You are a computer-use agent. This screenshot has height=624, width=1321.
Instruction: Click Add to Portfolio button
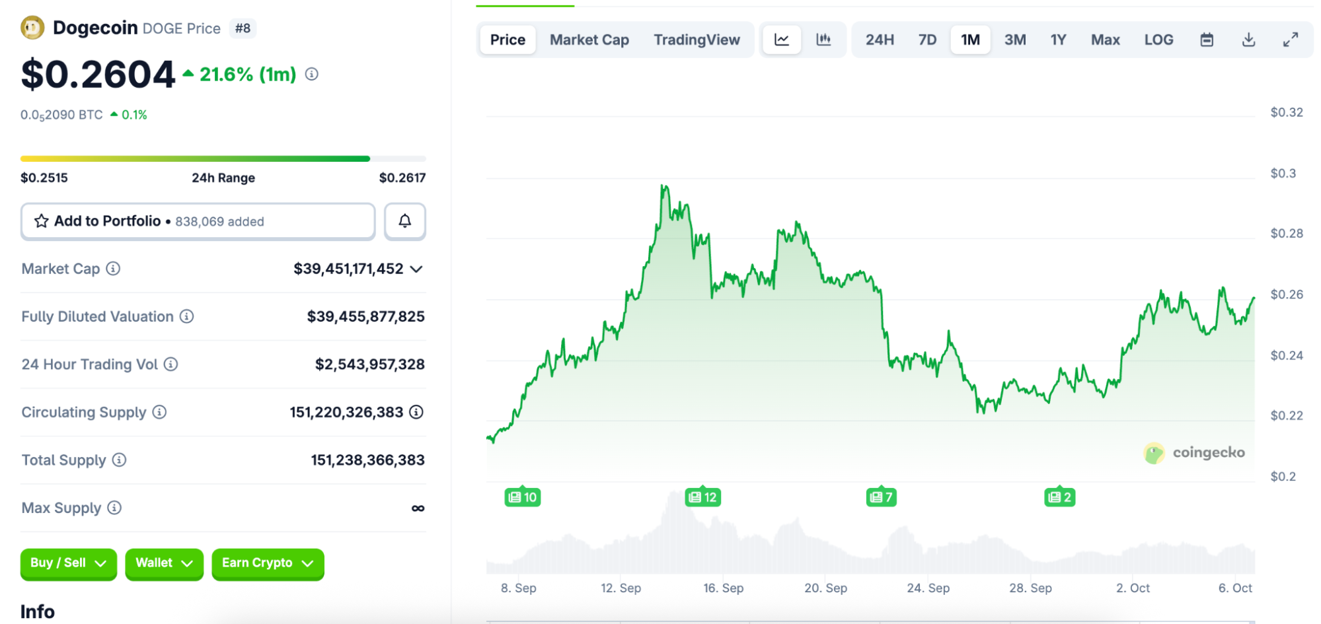pyautogui.click(x=198, y=221)
